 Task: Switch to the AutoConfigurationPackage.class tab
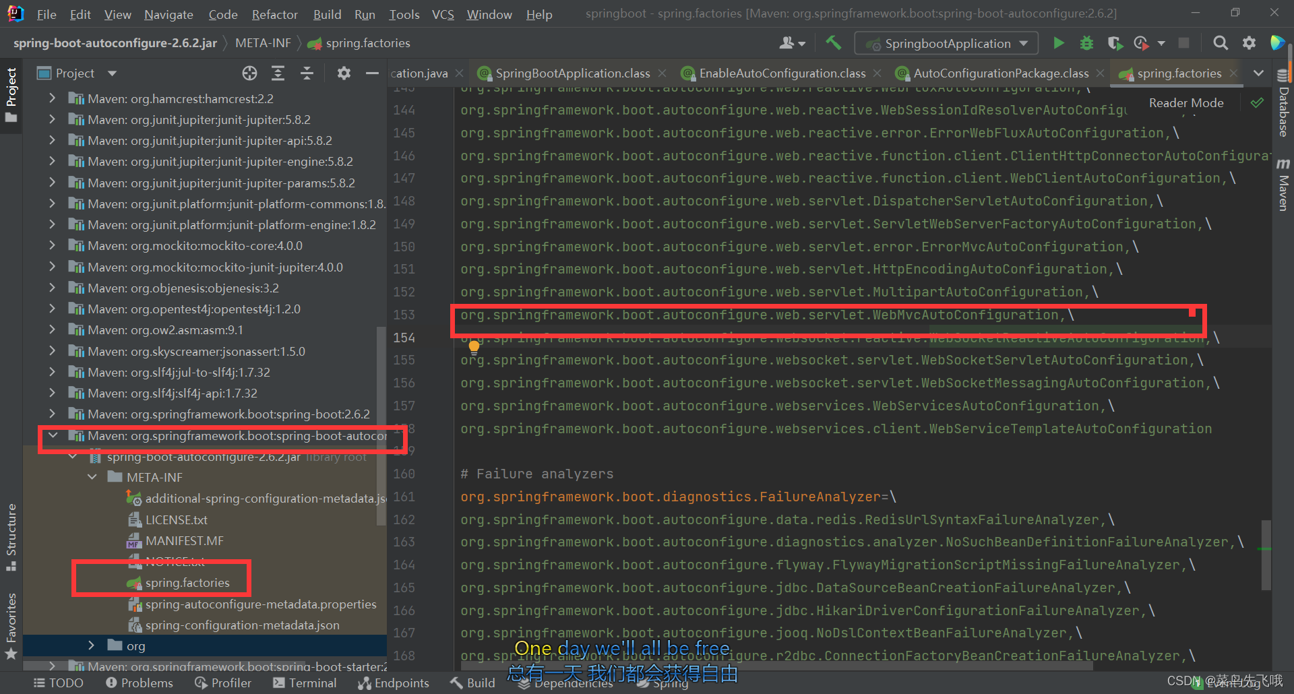pyautogui.click(x=997, y=73)
